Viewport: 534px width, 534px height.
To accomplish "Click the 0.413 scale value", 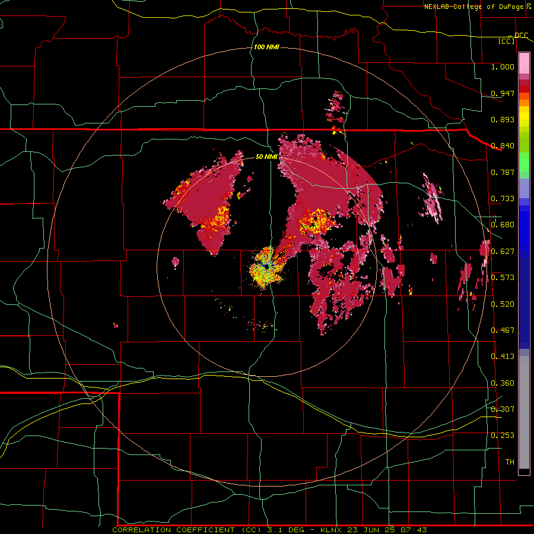I will coord(503,357).
